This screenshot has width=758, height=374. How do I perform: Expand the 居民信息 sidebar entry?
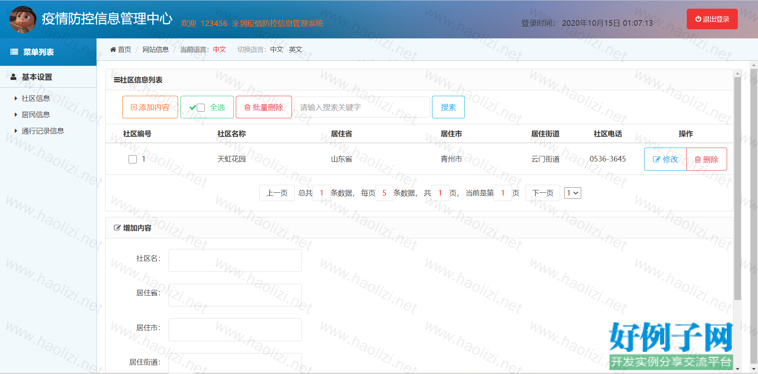pos(36,115)
